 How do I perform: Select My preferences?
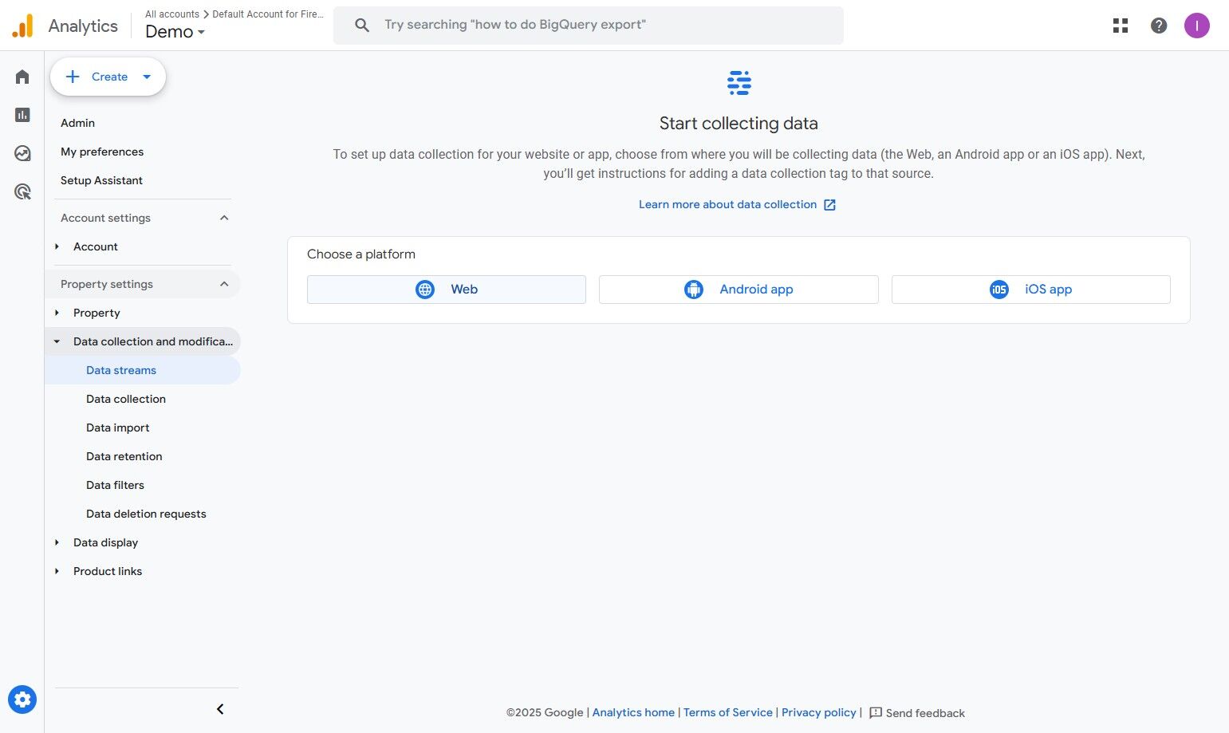102,152
